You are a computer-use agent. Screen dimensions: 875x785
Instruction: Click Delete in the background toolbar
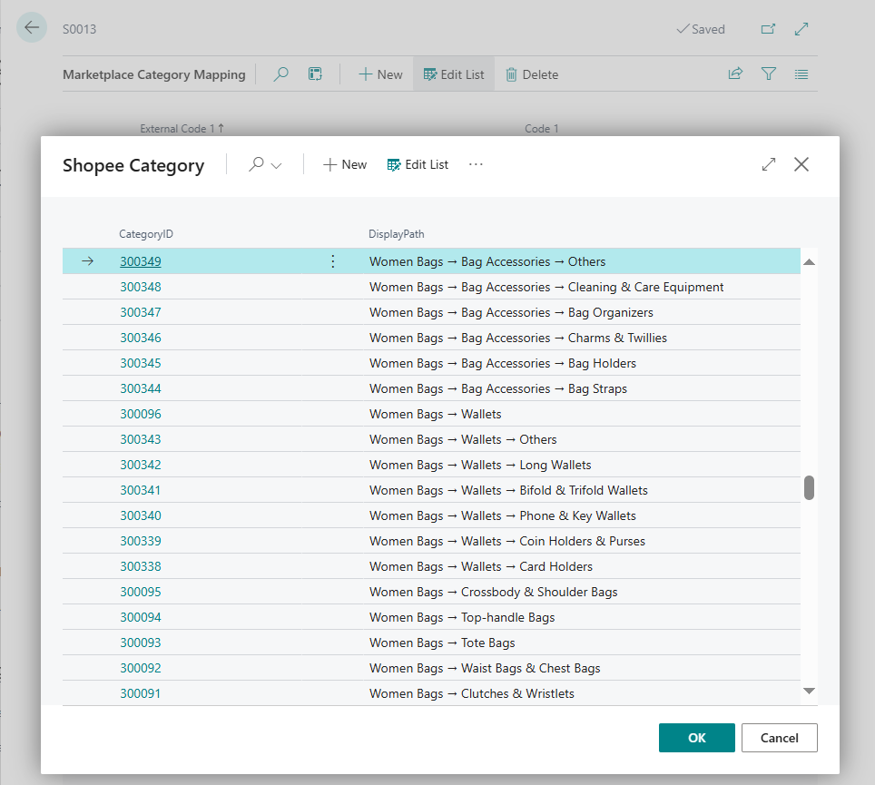pos(531,74)
